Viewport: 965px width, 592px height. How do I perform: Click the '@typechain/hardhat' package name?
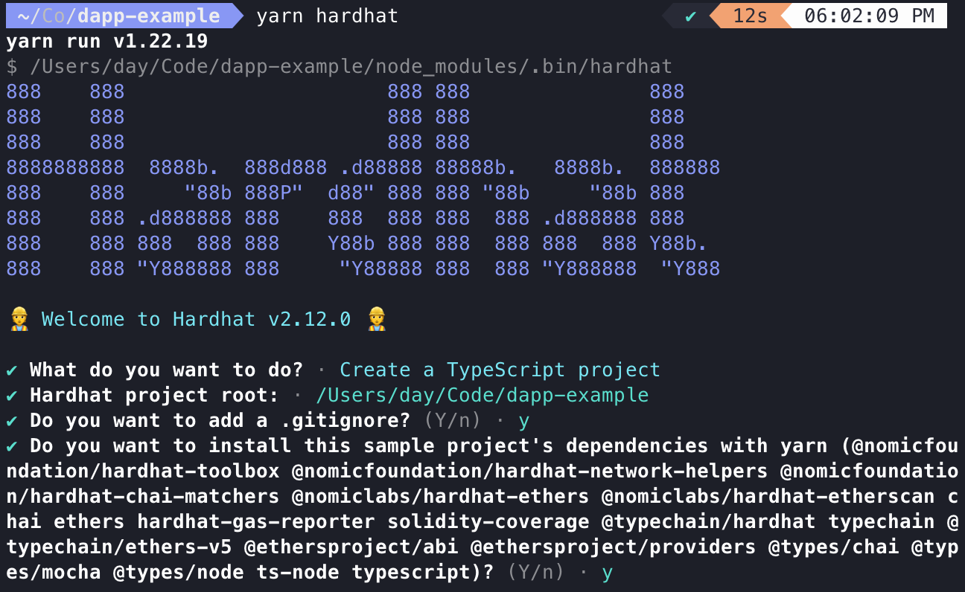coord(709,521)
